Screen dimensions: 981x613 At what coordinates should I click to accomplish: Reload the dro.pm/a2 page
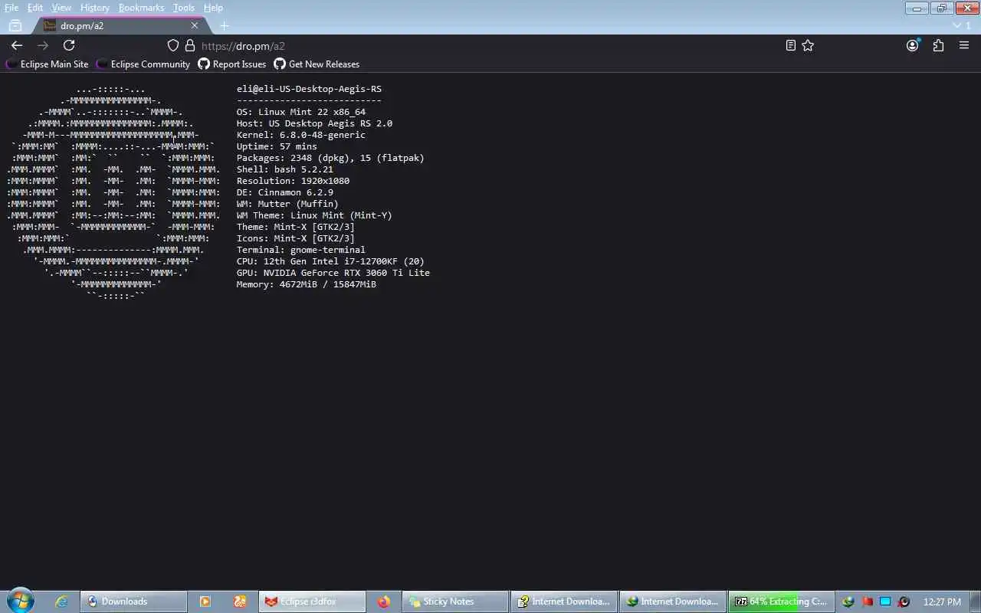coord(69,45)
